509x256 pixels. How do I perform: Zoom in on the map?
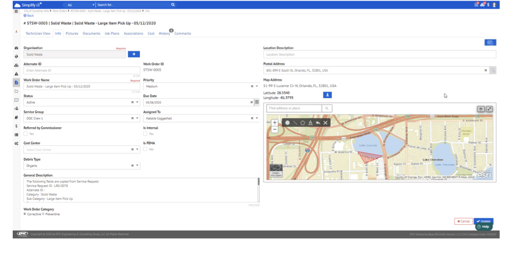click(275, 122)
